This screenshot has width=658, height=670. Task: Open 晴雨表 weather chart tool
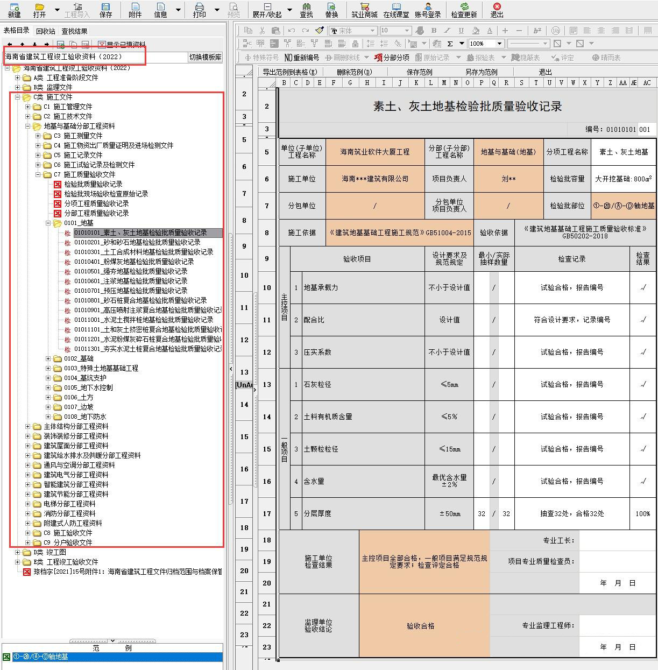click(606, 58)
